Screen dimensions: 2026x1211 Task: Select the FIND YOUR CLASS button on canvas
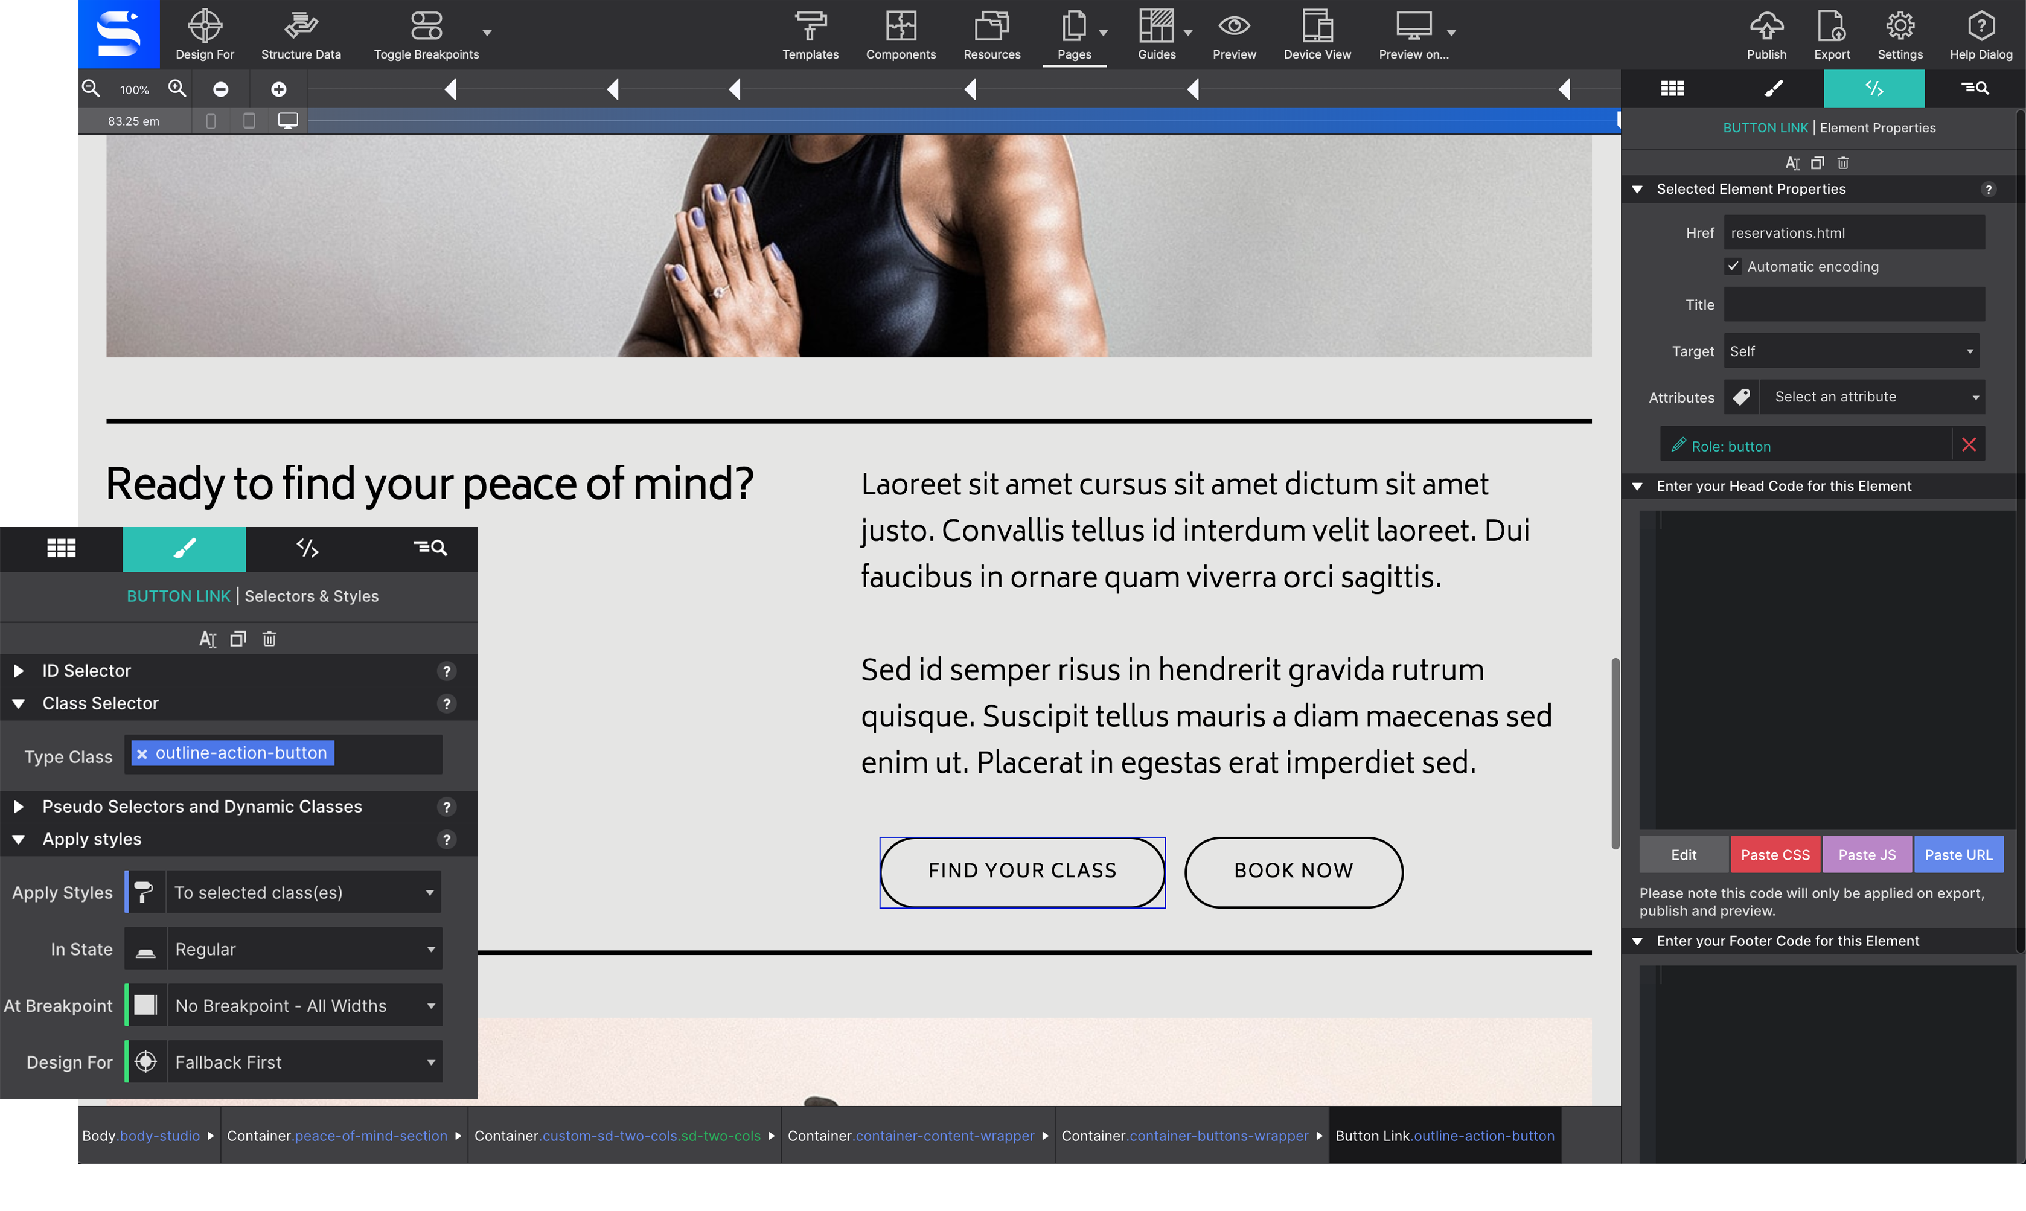coord(1023,872)
